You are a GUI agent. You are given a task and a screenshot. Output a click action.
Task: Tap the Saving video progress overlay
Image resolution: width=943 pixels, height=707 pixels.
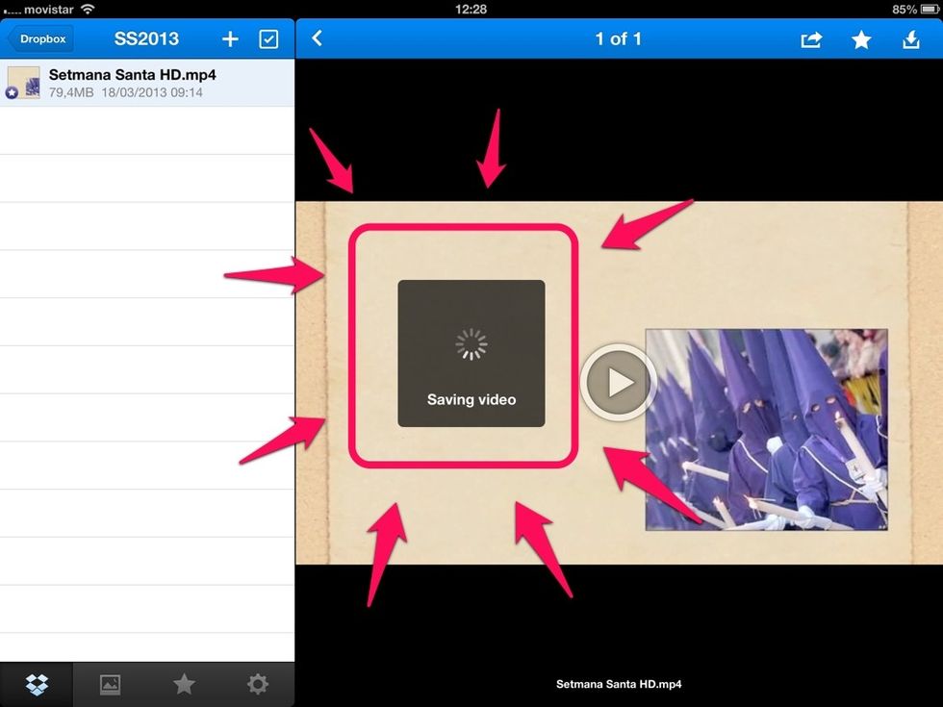click(x=471, y=354)
